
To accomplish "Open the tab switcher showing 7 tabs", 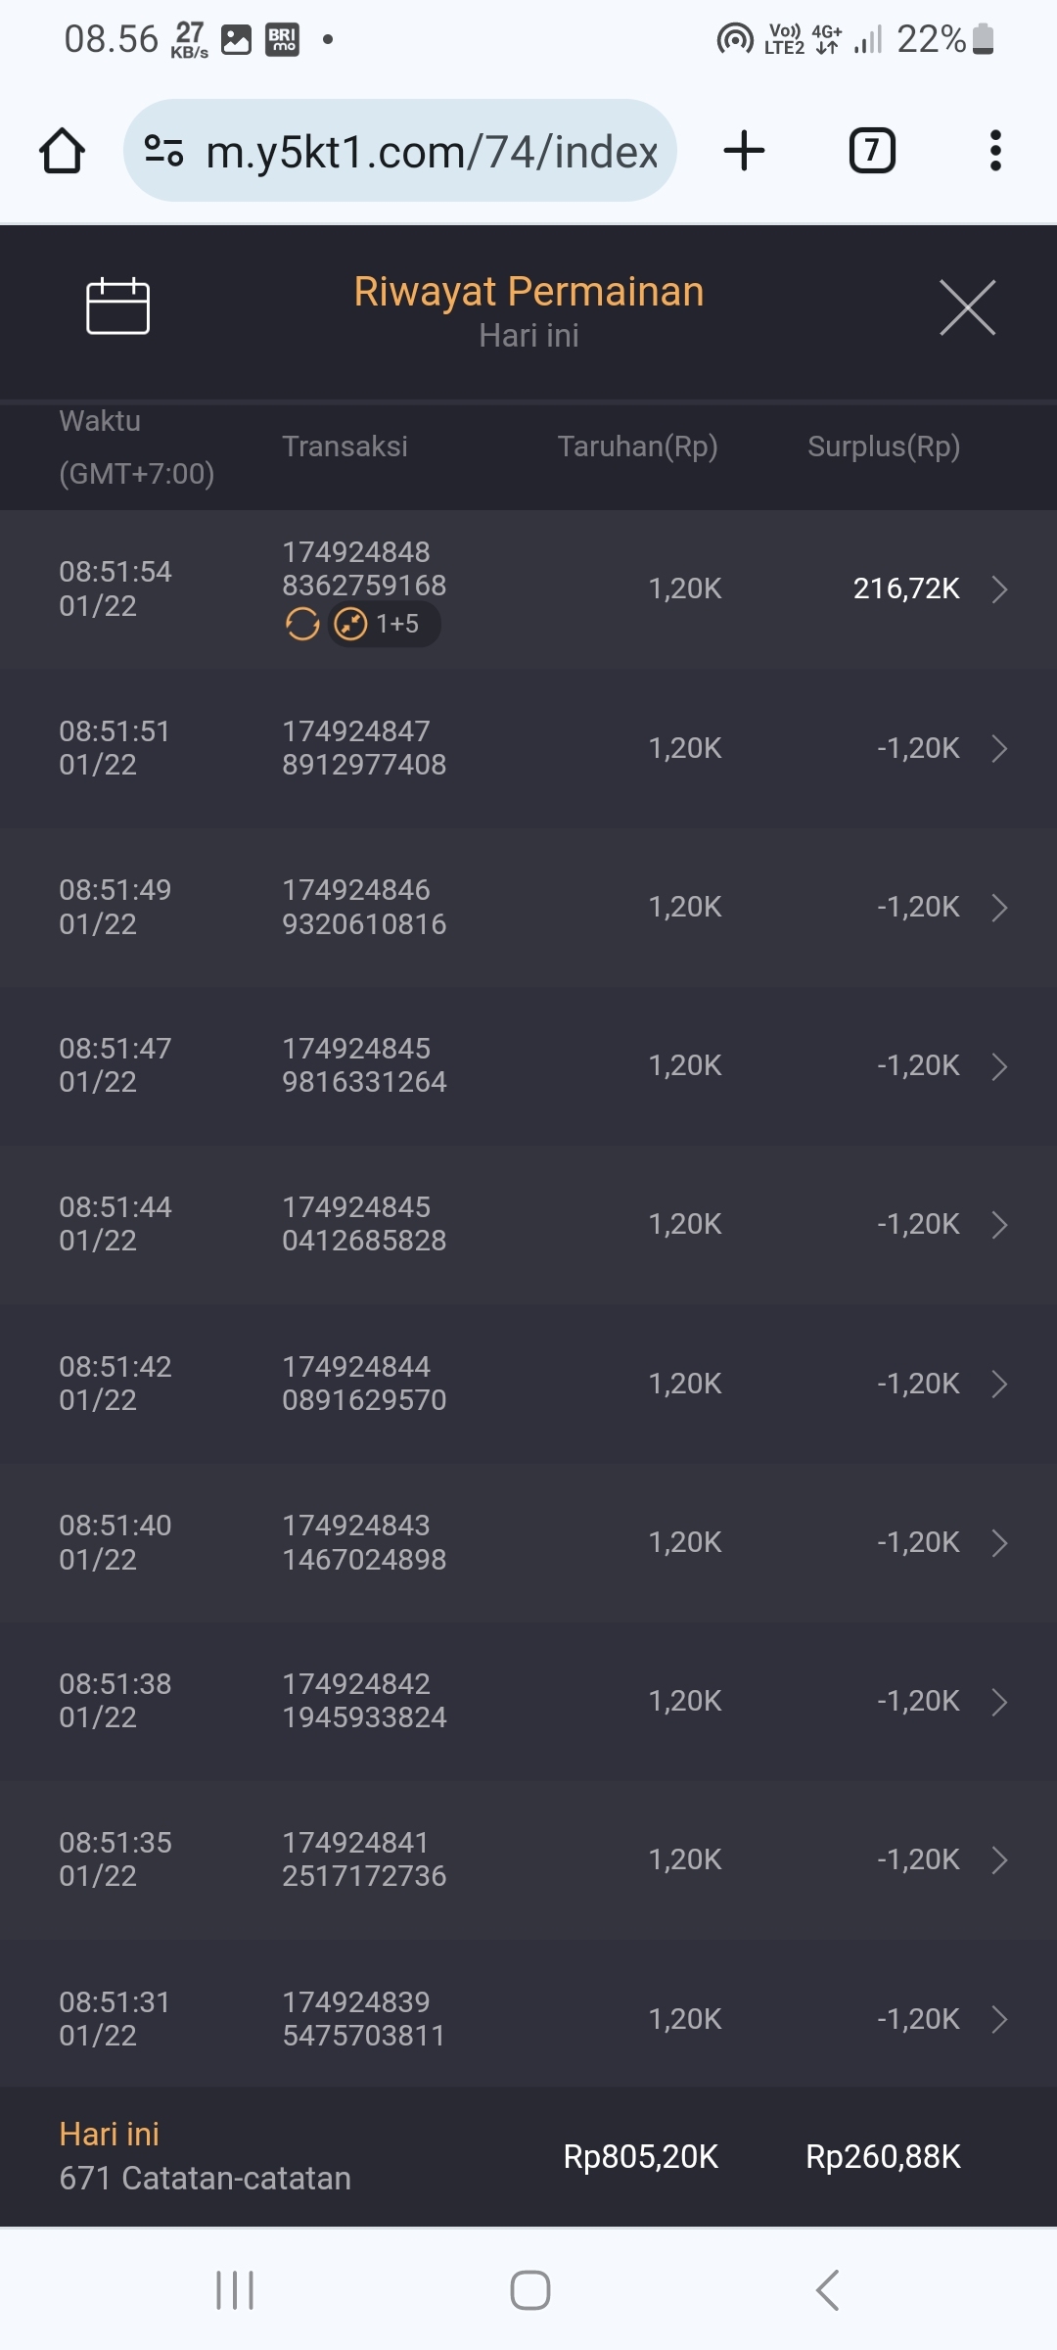I will 871,151.
